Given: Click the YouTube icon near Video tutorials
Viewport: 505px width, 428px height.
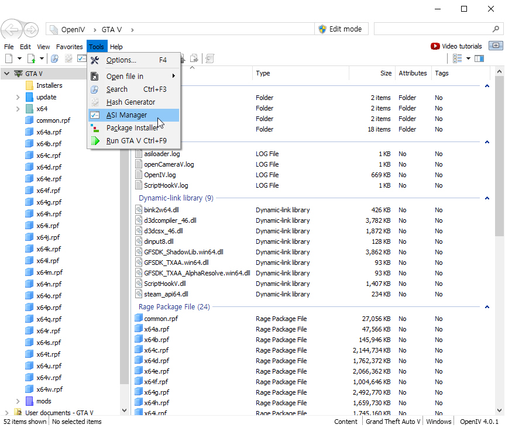Looking at the screenshot, I should [x=435, y=46].
